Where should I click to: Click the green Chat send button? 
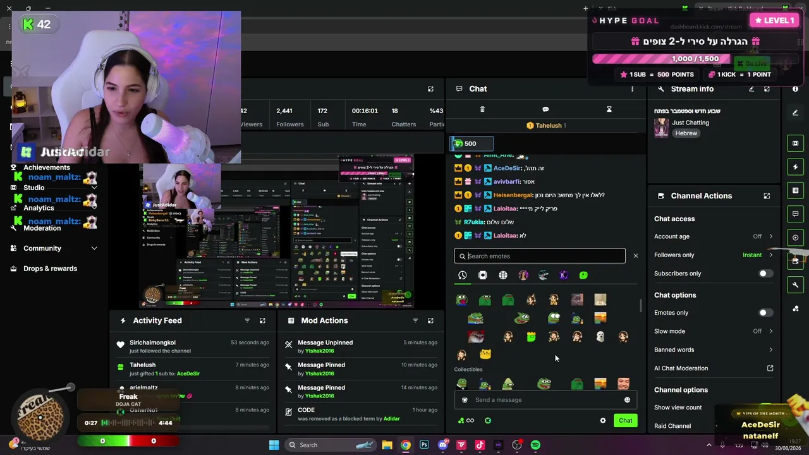click(626, 421)
